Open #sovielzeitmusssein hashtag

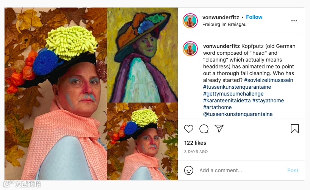[268, 80]
